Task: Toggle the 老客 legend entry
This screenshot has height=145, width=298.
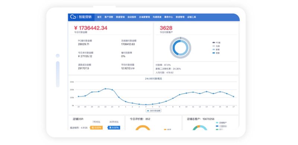Action: click(216, 53)
